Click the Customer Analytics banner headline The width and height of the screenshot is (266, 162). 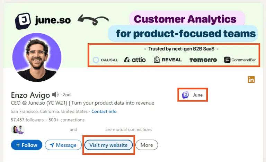coord(185,19)
